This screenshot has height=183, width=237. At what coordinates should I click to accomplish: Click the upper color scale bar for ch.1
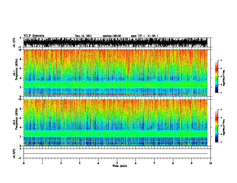click(217, 77)
